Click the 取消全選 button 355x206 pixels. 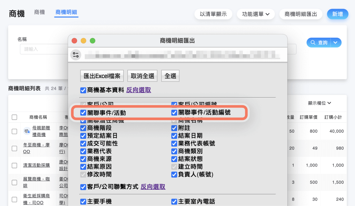[x=142, y=76]
